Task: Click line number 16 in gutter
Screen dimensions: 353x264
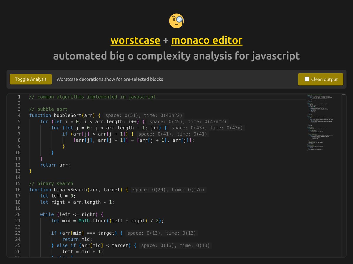Action: pos(18,190)
